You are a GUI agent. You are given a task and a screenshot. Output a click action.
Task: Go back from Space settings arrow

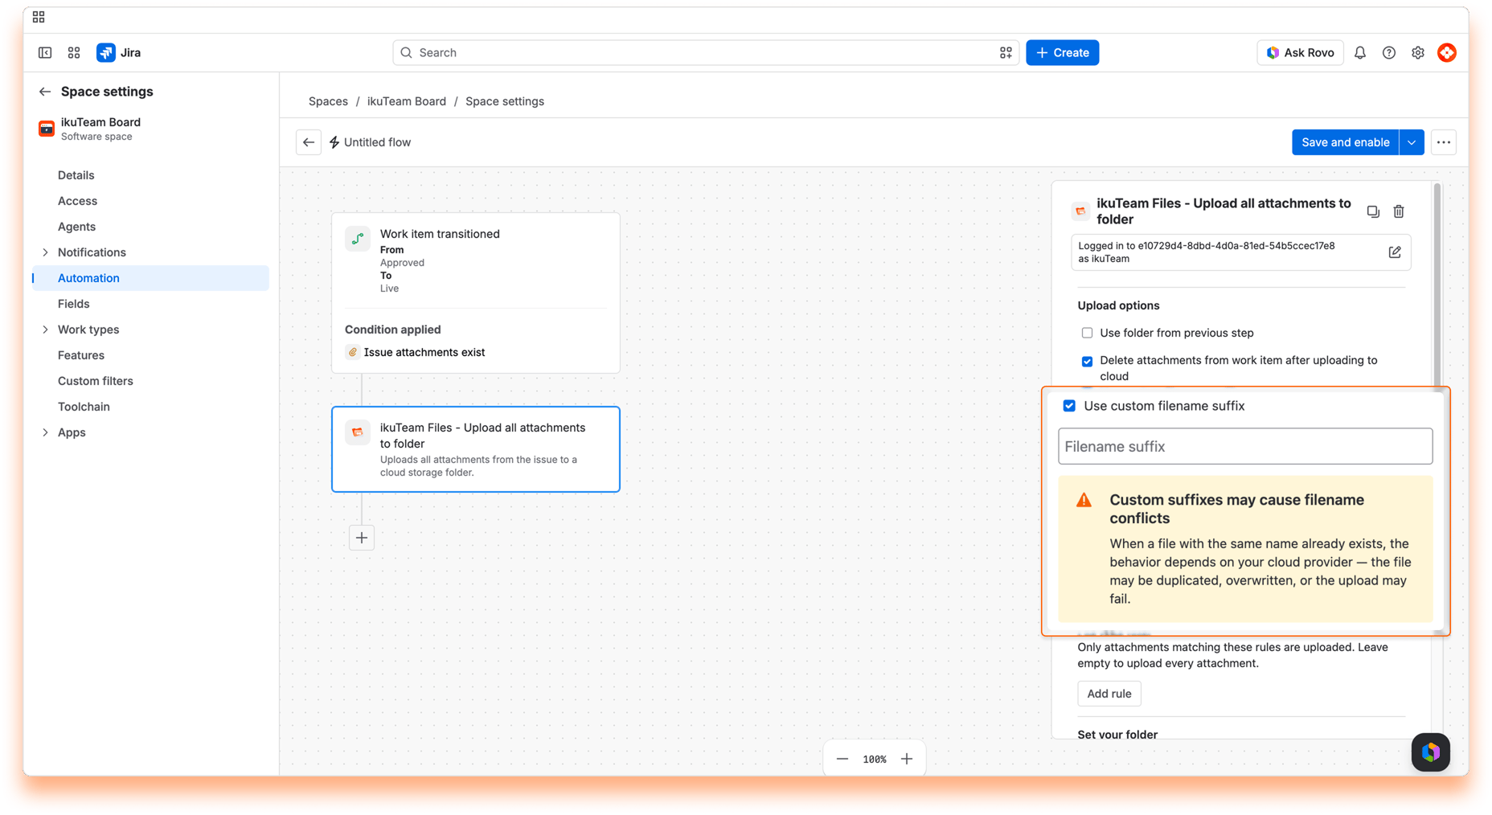coord(45,92)
